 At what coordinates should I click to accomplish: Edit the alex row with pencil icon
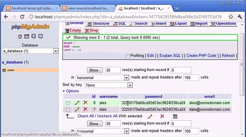(77, 103)
